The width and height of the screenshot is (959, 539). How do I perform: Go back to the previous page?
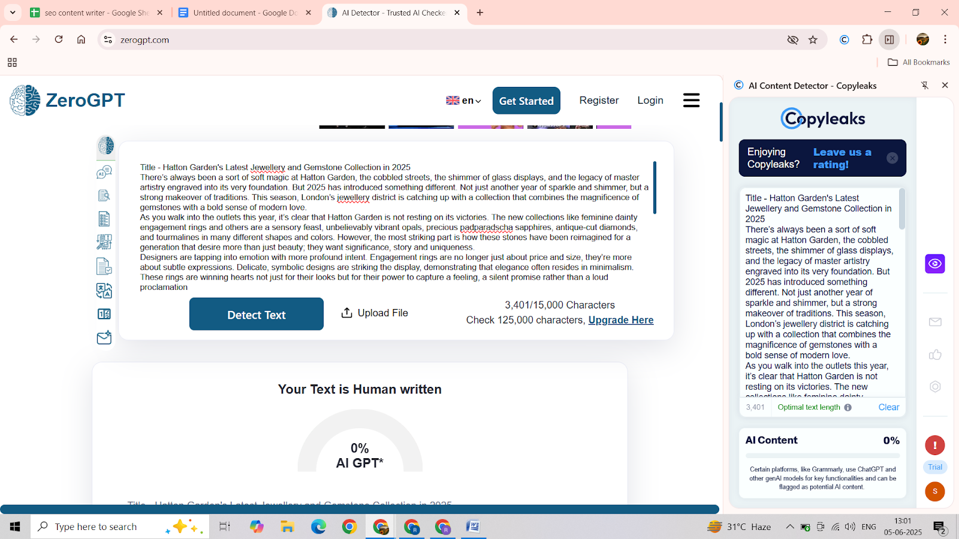tap(14, 40)
